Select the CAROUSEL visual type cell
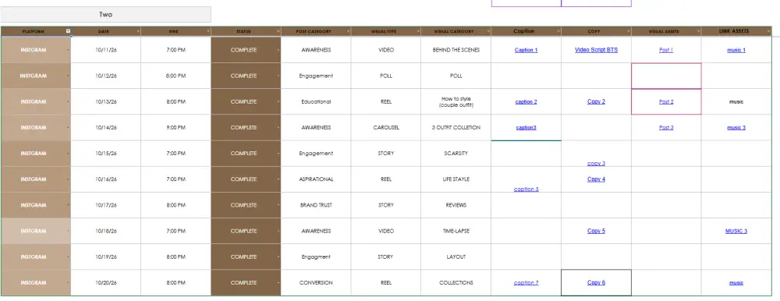Viewport: 780px width, 301px height. tap(386, 128)
